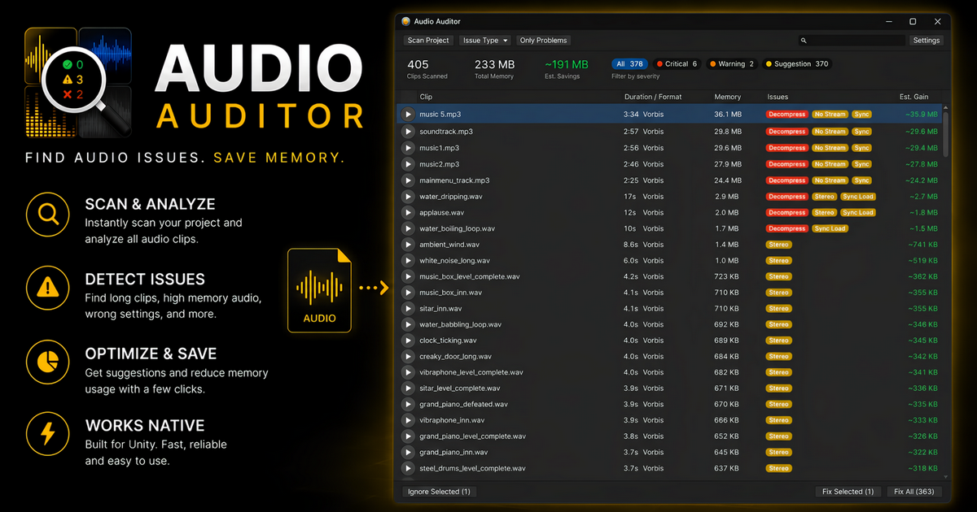Click the 405 Clips Scanned value
The height and width of the screenshot is (512, 977).
click(418, 64)
